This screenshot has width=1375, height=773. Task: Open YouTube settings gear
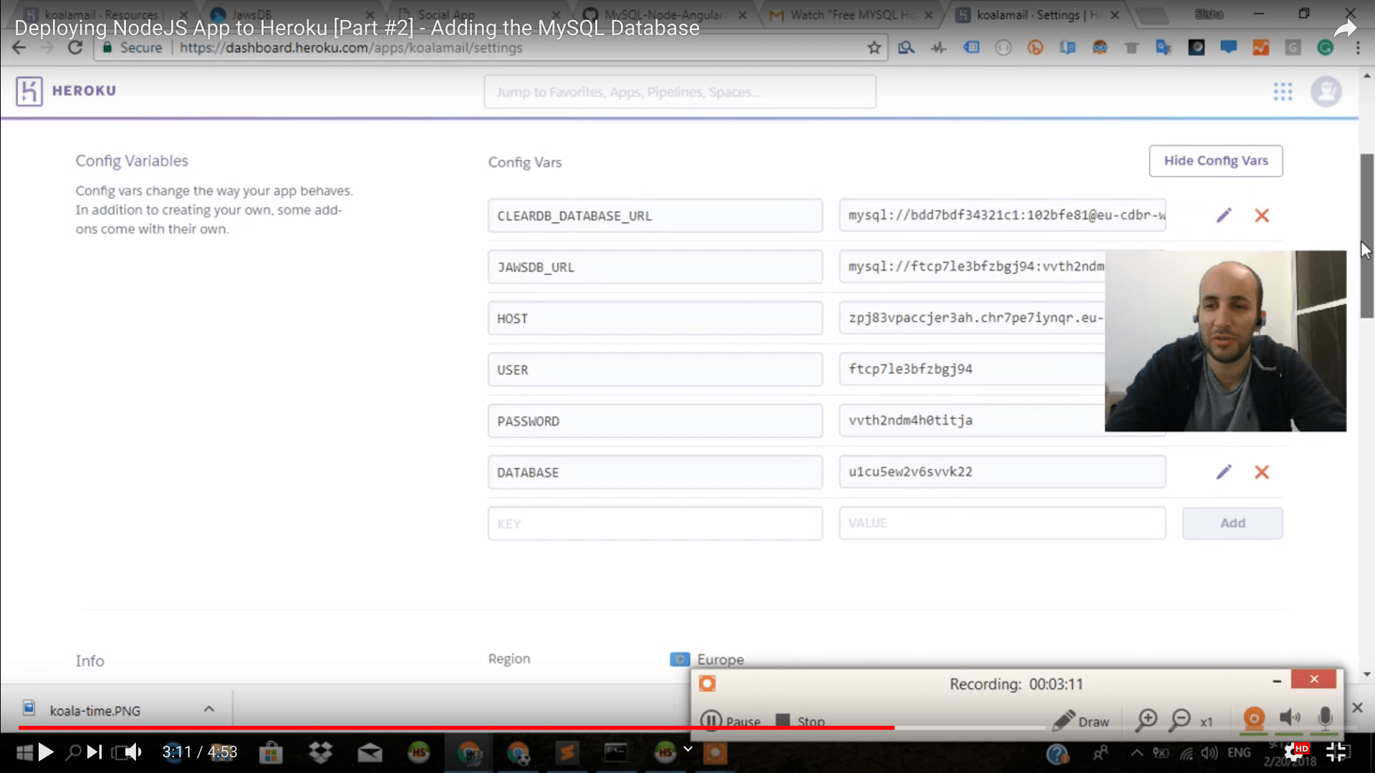[x=1295, y=752]
